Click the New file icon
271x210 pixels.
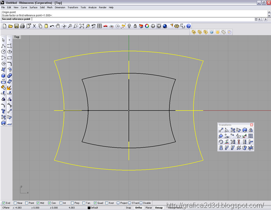point(4,26)
